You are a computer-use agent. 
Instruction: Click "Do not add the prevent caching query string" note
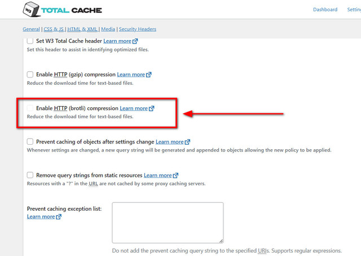pos(227,251)
